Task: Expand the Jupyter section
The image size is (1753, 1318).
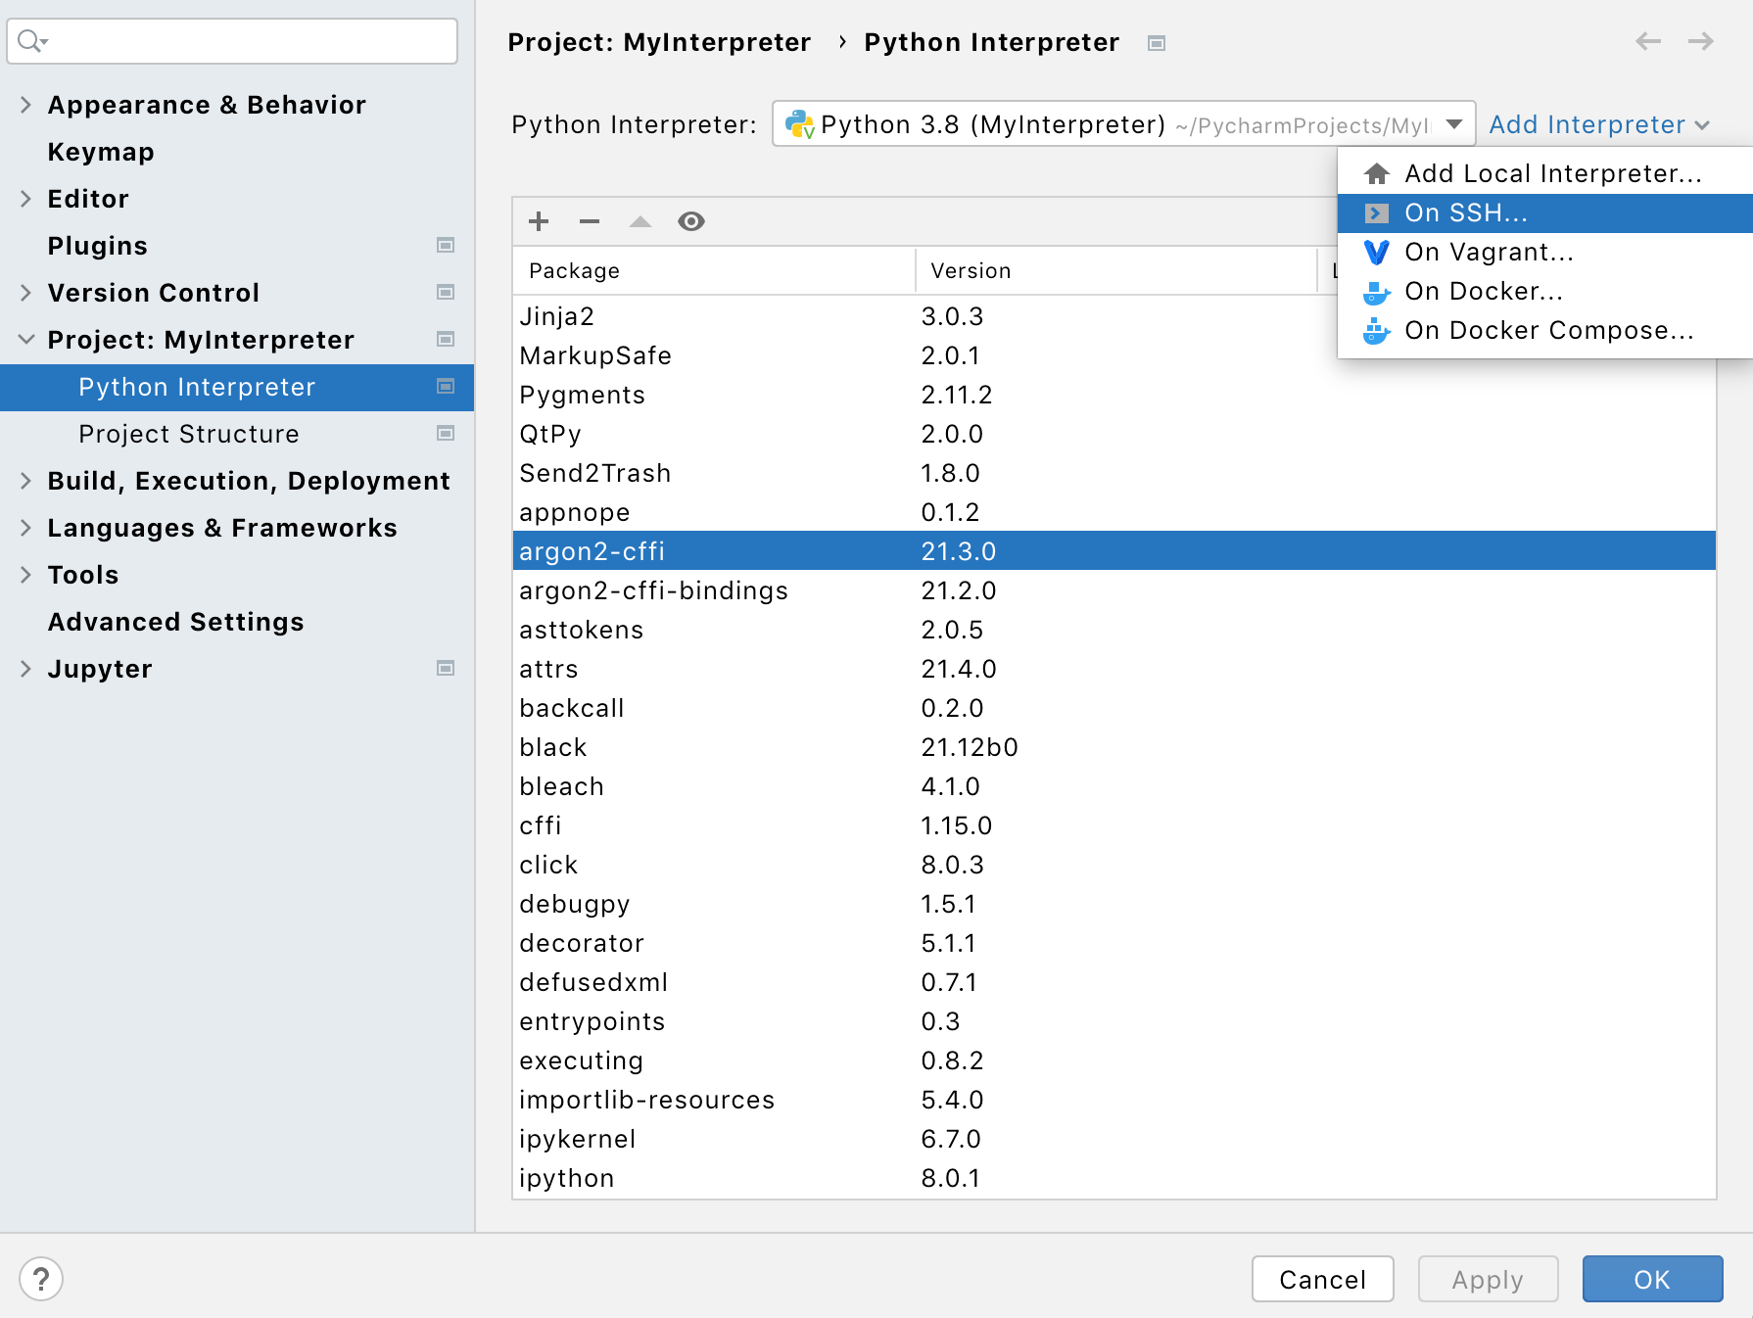Action: 25,668
